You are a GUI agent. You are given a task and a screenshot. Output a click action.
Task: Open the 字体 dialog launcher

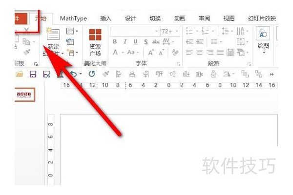178,64
